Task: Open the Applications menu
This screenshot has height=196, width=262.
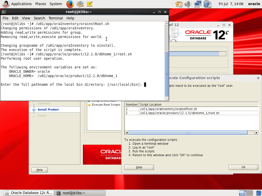Action: click(x=21, y=4)
